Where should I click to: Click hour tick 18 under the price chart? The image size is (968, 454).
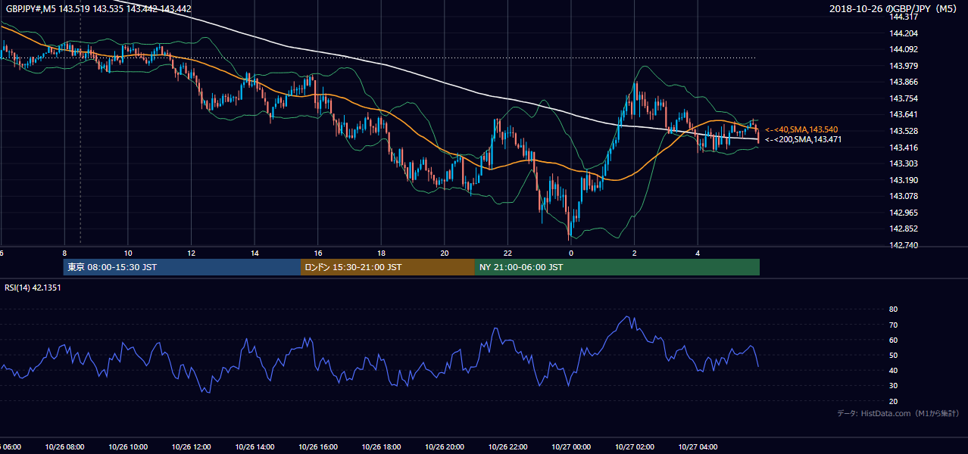(x=381, y=253)
